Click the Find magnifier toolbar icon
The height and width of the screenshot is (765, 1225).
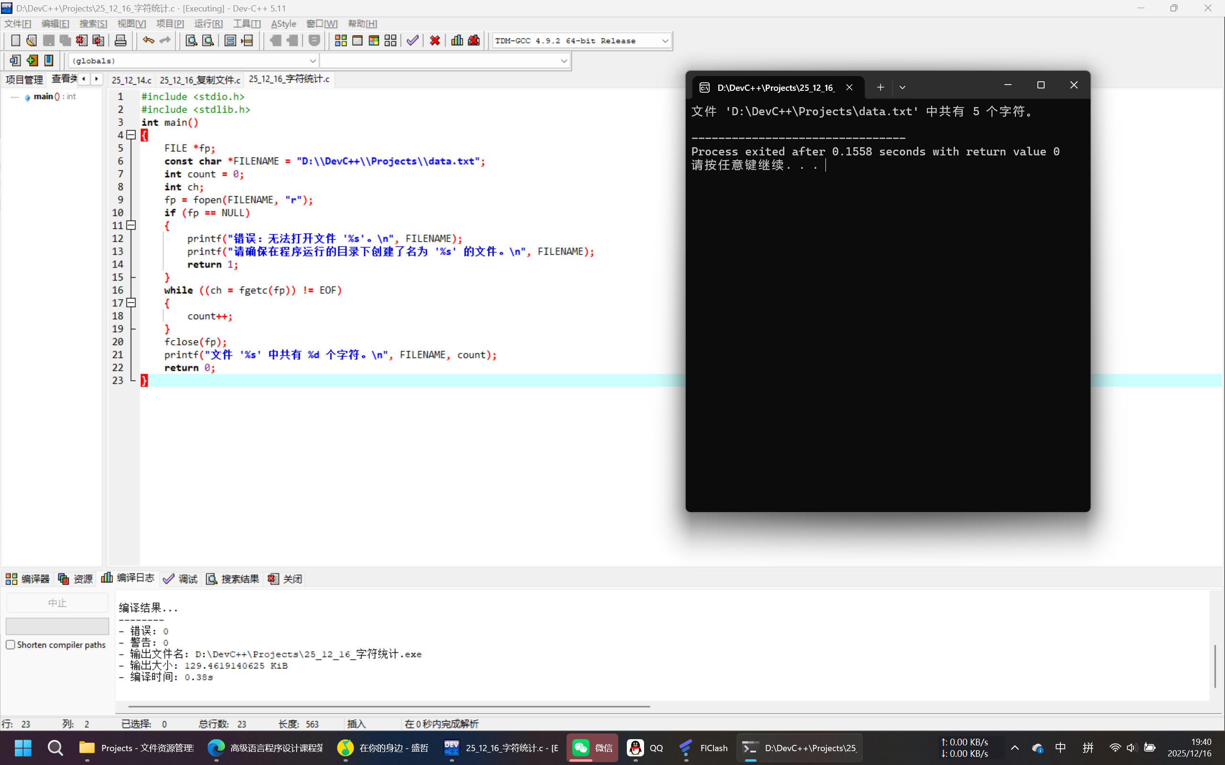191,41
